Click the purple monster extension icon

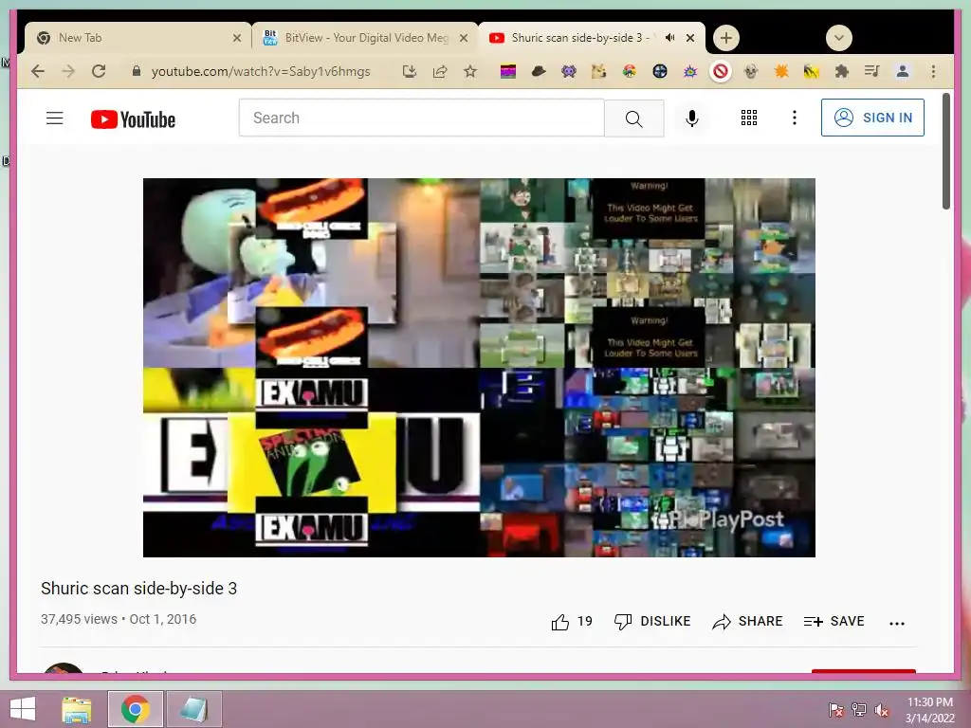pyautogui.click(x=569, y=72)
